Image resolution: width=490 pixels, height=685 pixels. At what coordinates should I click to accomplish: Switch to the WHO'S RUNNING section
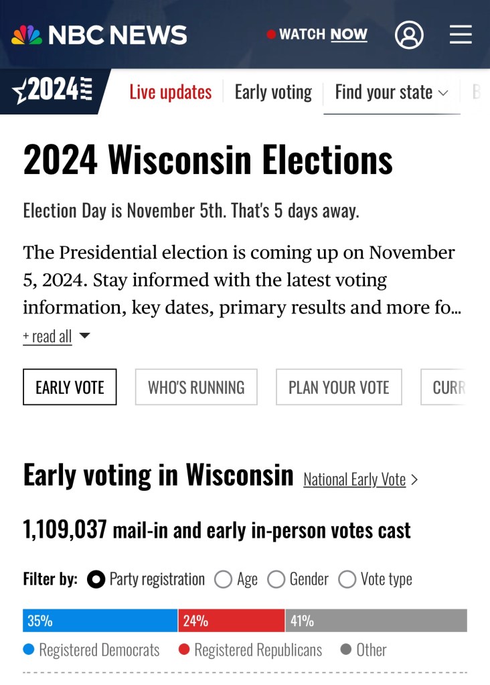click(x=196, y=387)
